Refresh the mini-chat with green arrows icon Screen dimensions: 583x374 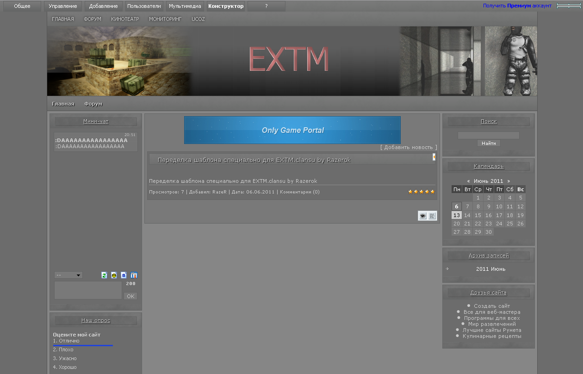coord(104,275)
